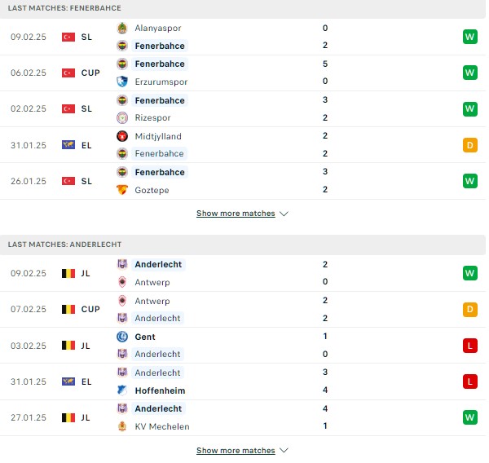Click the Europa League flag for Midtjylland match

pyautogui.click(x=68, y=145)
